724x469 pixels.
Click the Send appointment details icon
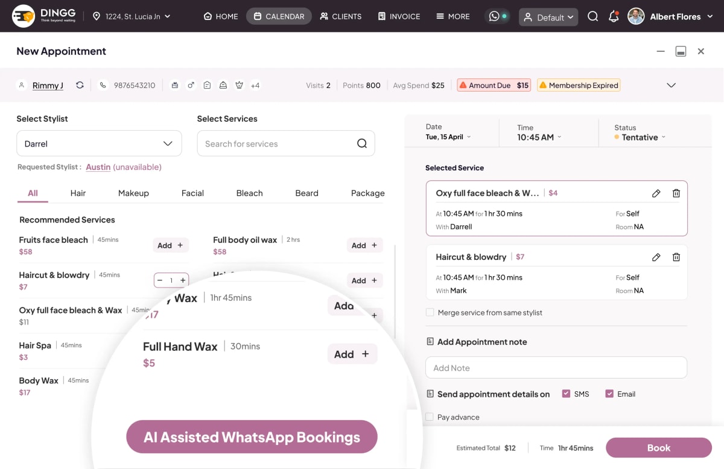tap(430, 394)
